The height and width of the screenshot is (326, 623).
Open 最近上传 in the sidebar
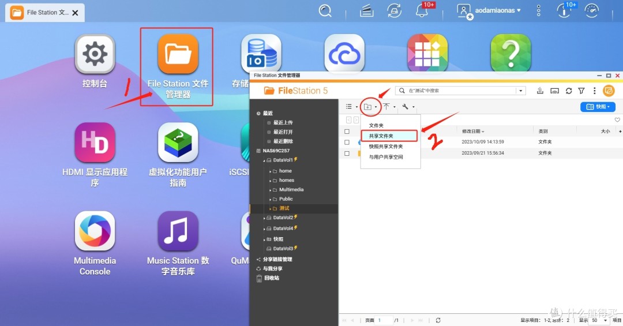283,122
